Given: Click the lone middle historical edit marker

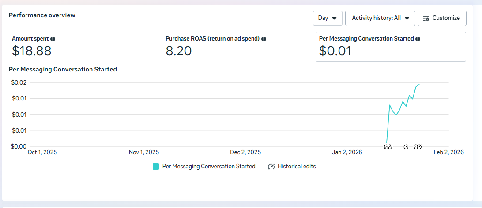Looking at the screenshot, I should coord(406,146).
